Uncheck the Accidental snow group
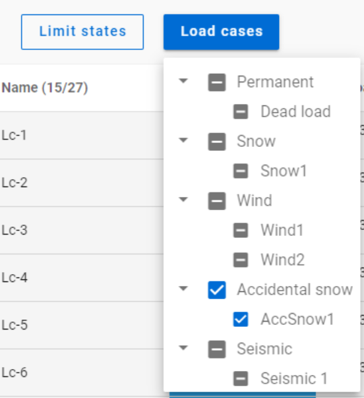Image resolution: width=364 pixels, height=398 pixels. tap(217, 290)
